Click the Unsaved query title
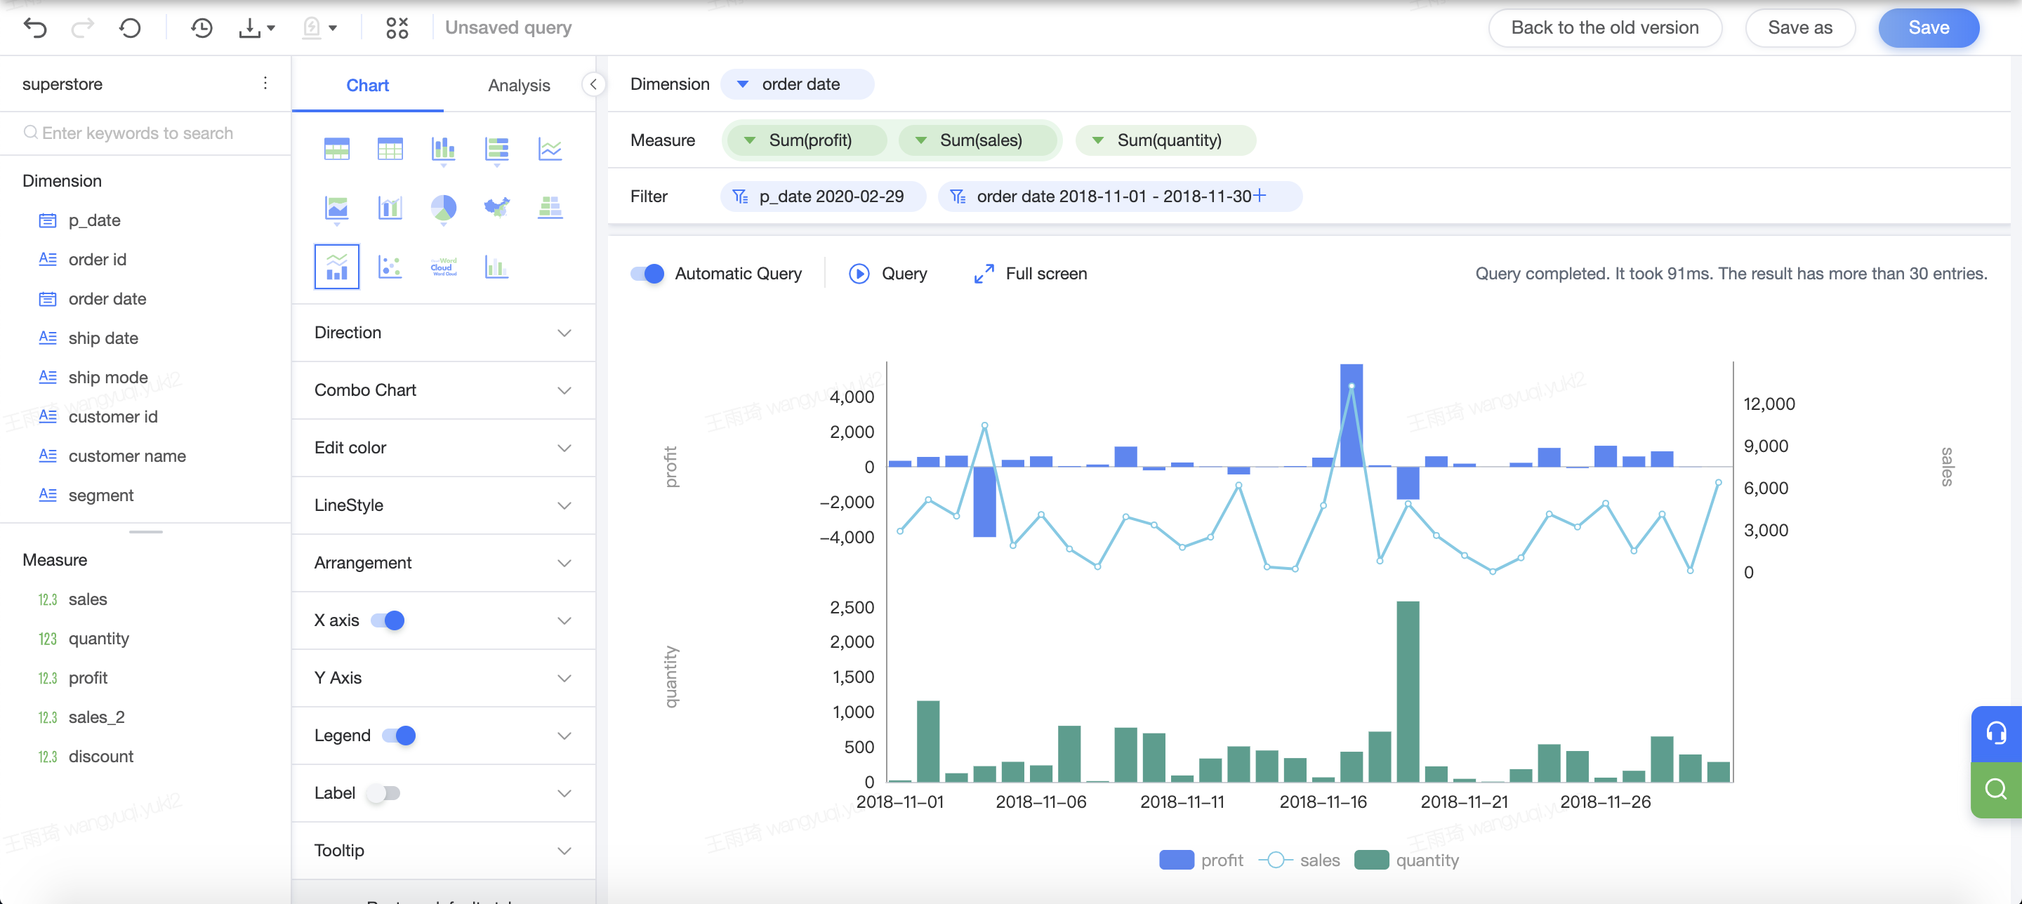 click(x=508, y=28)
